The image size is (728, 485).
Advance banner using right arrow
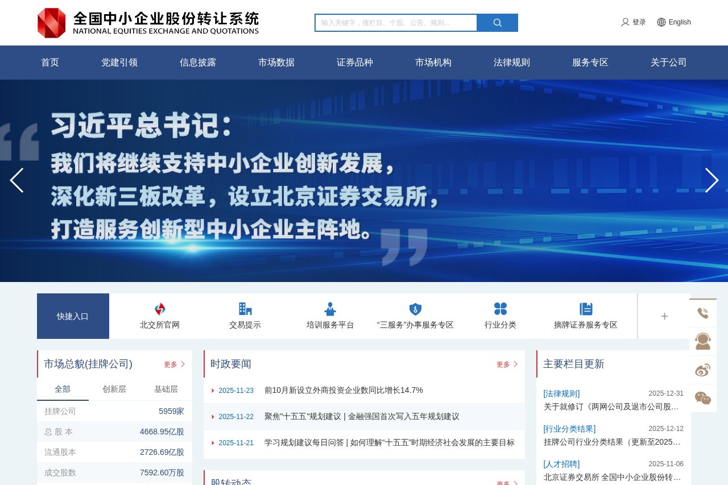coord(712,180)
